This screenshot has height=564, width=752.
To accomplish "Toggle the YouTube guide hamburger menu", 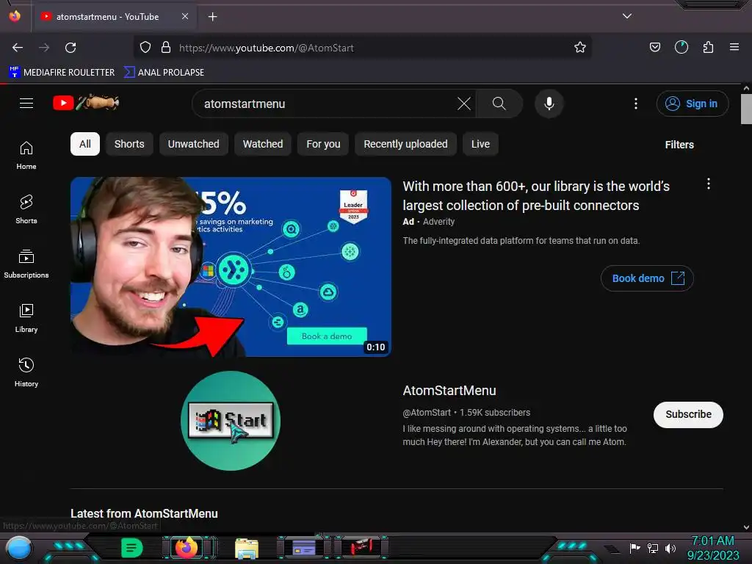I will (x=26, y=103).
